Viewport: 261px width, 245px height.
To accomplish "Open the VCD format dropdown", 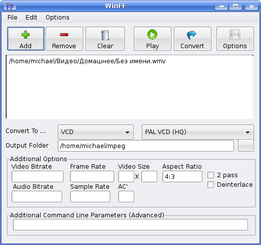I will 96,132.
